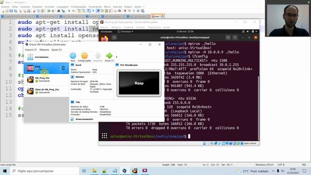The width and height of the screenshot is (311, 175).
Task: Click the Rasp preview thumbnail
Action: (139, 83)
